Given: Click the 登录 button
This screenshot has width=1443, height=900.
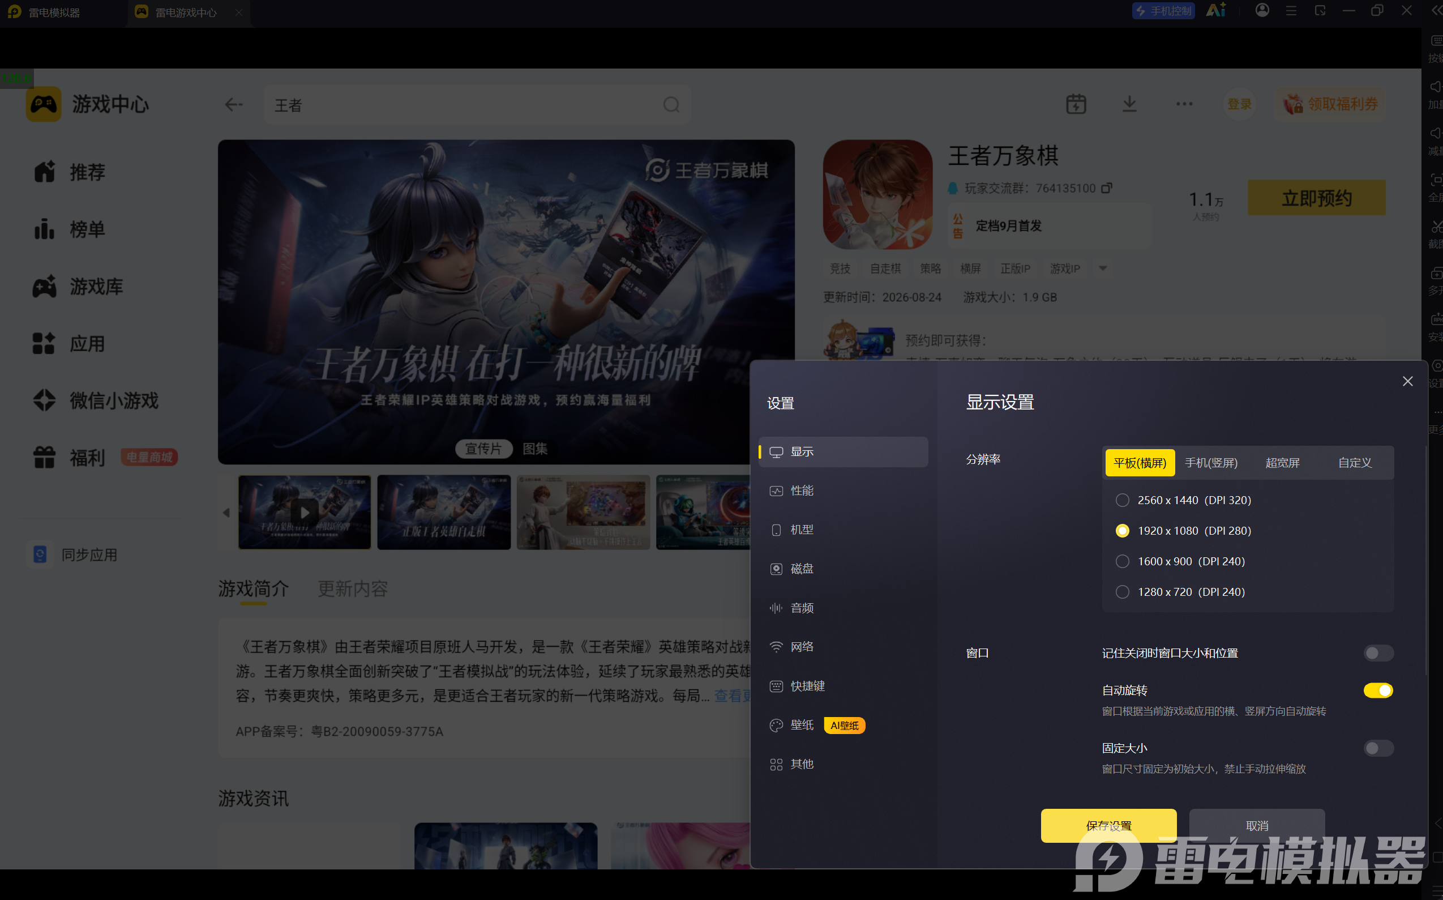Looking at the screenshot, I should pyautogui.click(x=1240, y=104).
